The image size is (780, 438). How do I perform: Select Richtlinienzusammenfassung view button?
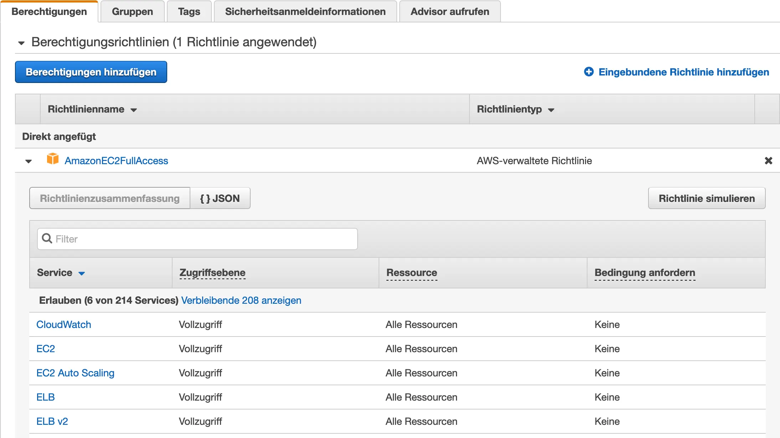[x=110, y=198]
